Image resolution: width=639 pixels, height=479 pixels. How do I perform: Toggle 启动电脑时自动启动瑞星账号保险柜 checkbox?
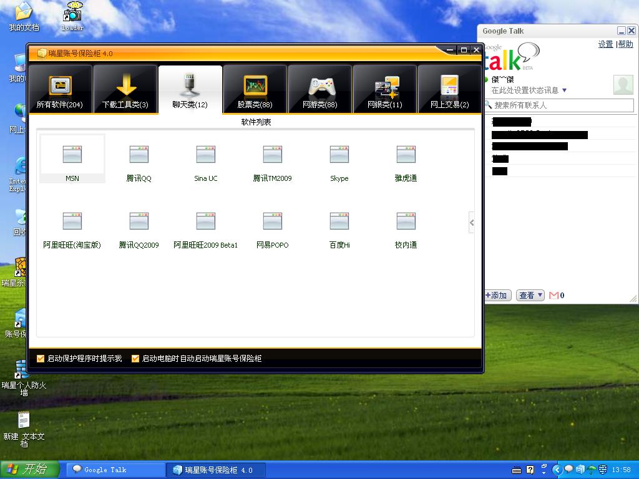(135, 359)
